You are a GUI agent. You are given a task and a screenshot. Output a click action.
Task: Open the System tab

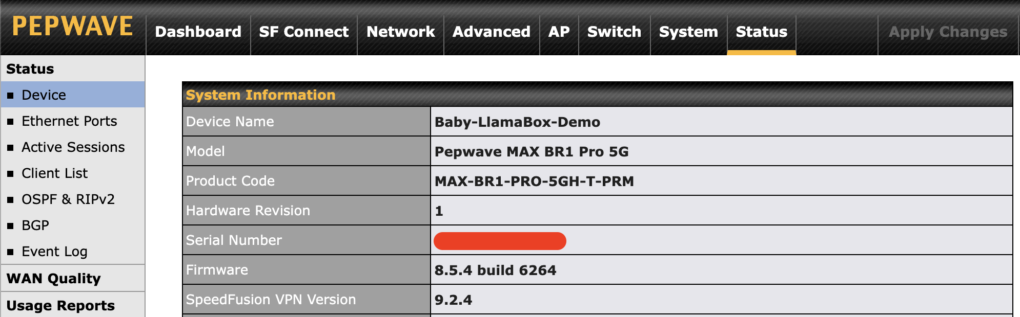pyautogui.click(x=688, y=32)
